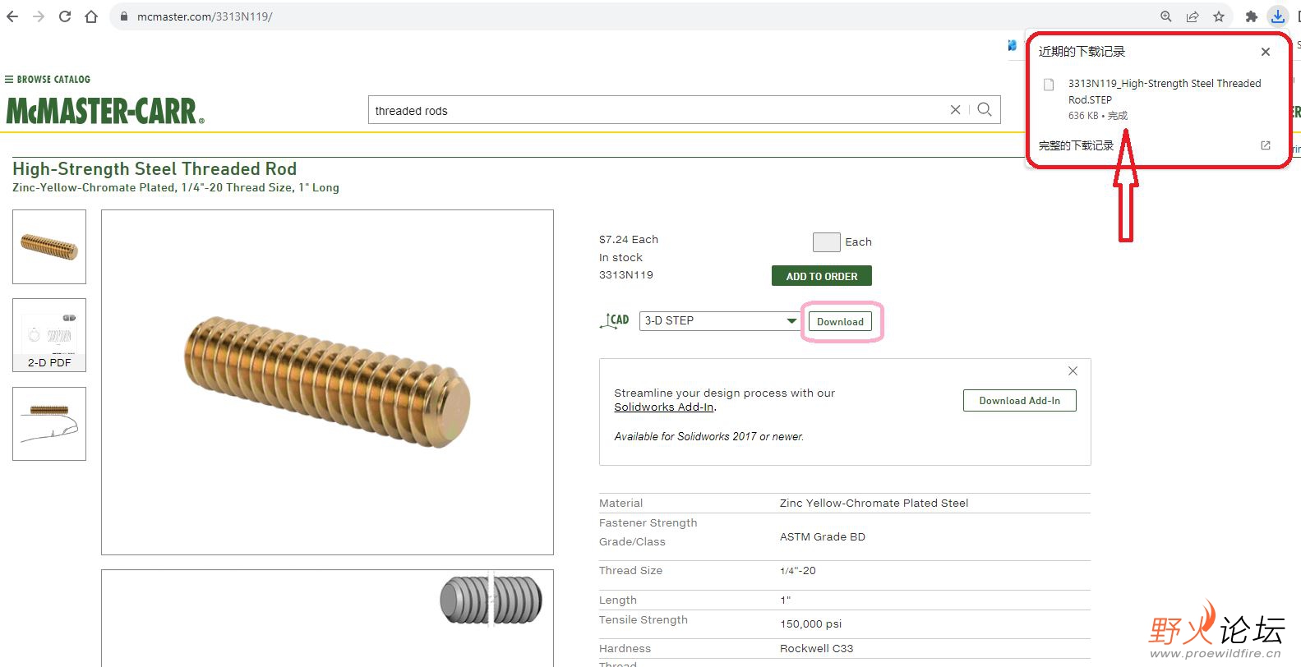Select the hand-scale sketch thumbnail
The image size is (1301, 667).
[x=49, y=424]
